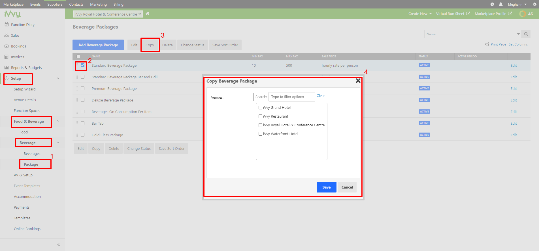Focus the venue filter search field
The width and height of the screenshot is (539, 251).
click(x=292, y=97)
